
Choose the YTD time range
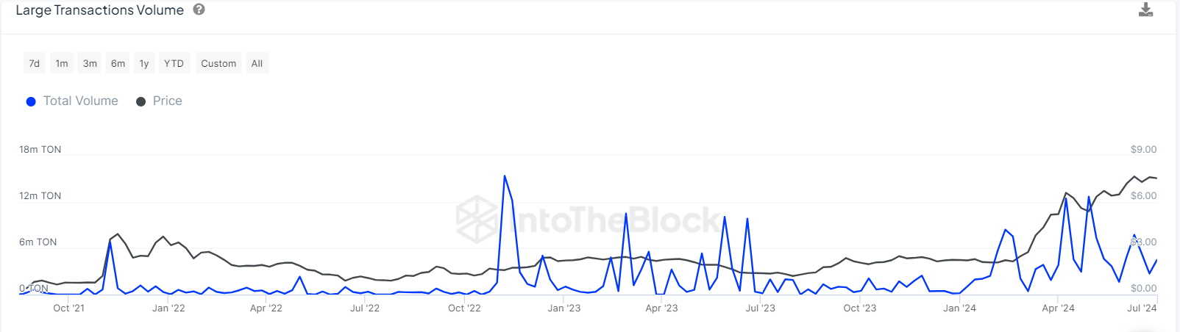pos(174,63)
